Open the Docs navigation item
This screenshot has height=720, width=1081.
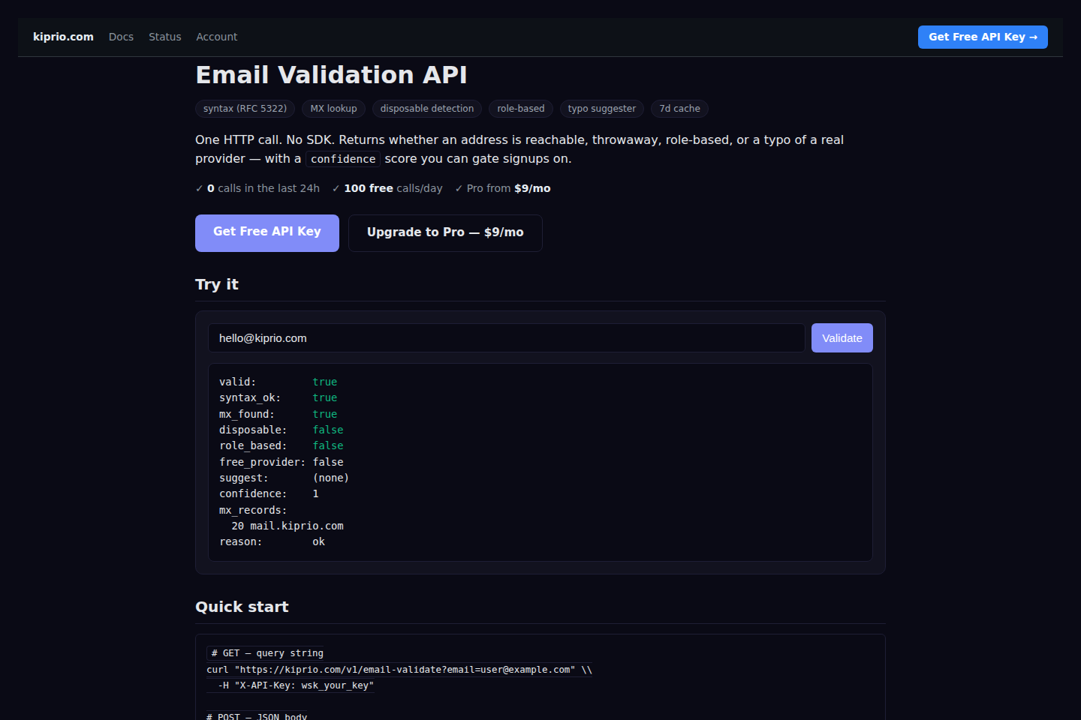tap(121, 37)
